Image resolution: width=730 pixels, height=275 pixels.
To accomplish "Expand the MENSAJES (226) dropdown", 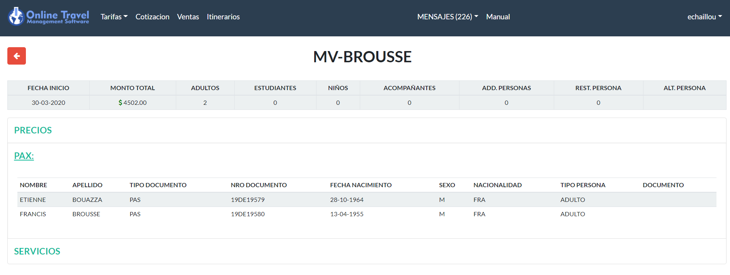I will point(447,17).
